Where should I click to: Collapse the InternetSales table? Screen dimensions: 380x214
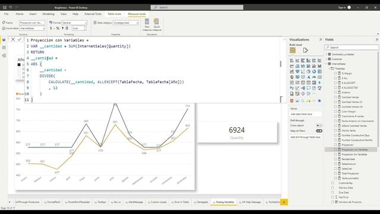click(327, 64)
